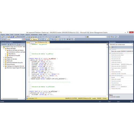Collapse the MAURICIO server node
This screenshot has height=134, width=134.
(2, 47)
